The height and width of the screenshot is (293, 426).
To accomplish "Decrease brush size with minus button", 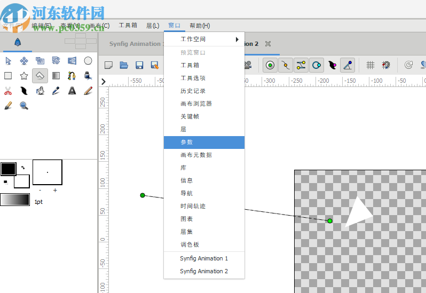I will click(40, 190).
